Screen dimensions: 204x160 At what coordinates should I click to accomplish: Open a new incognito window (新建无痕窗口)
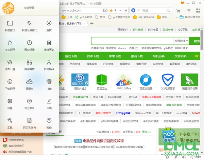pyautogui.click(x=29, y=26)
